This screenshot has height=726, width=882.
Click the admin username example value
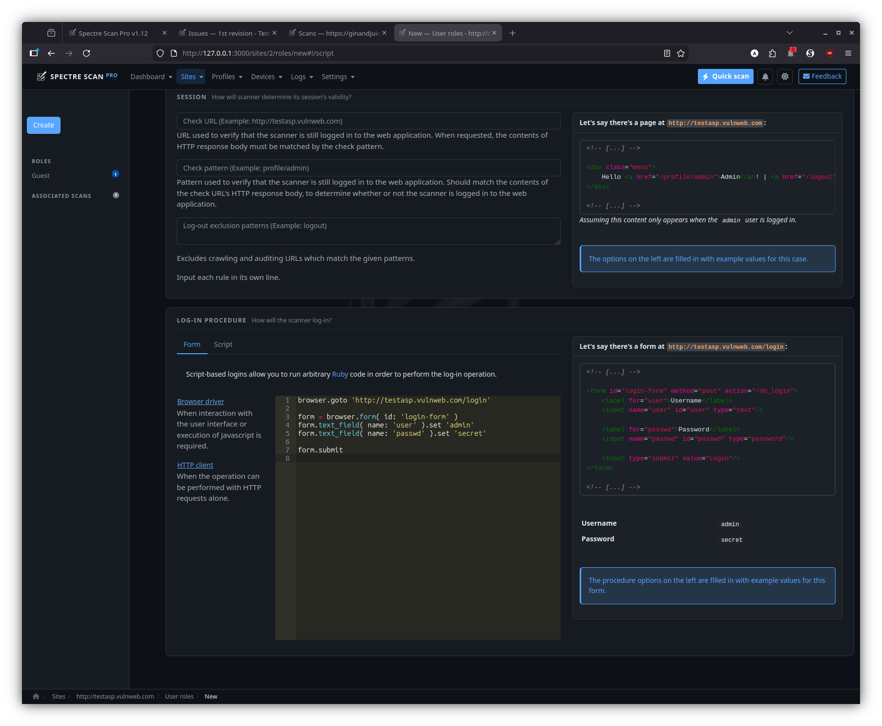coord(730,524)
